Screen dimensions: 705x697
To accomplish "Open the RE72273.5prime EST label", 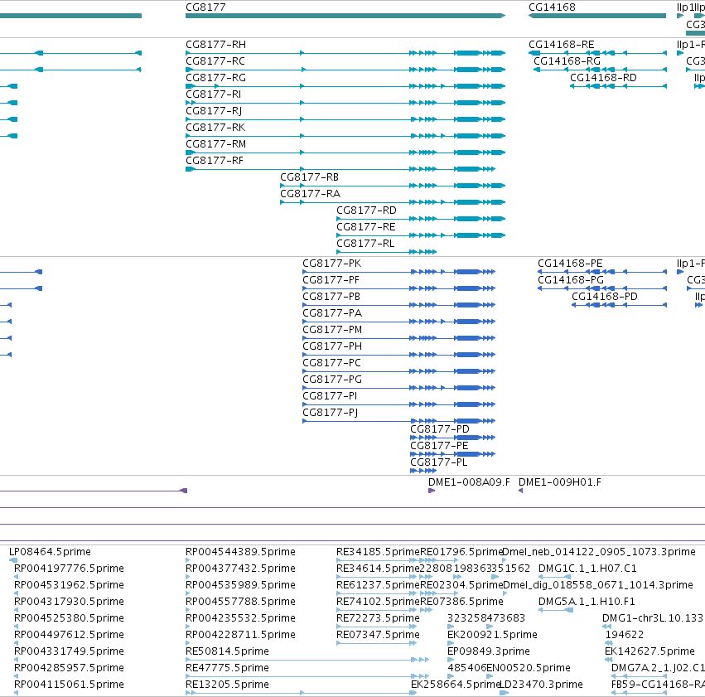I will pos(378,618).
